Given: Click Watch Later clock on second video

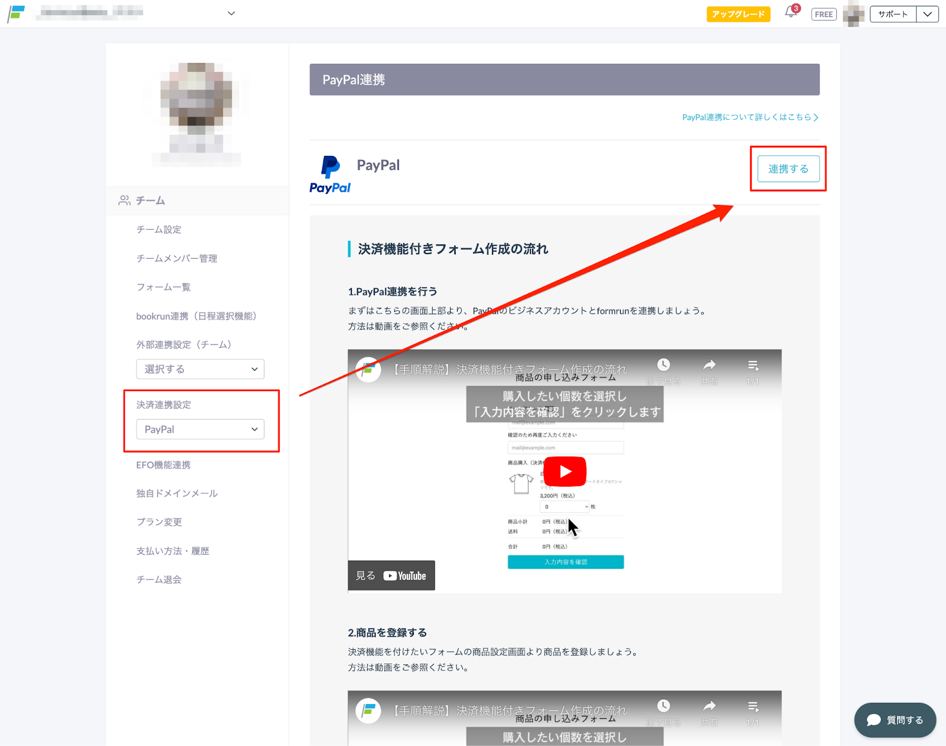Looking at the screenshot, I should coord(663,706).
